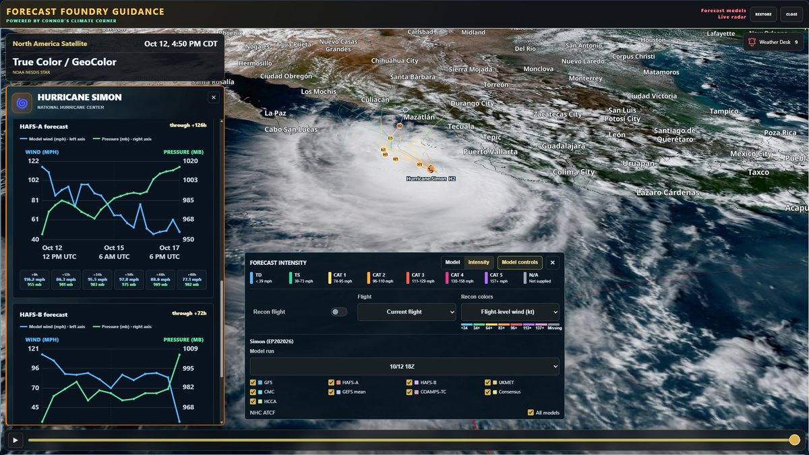The width and height of the screenshot is (809, 455).
Task: Click the HAFS-A red color square
Action: (x=339, y=382)
